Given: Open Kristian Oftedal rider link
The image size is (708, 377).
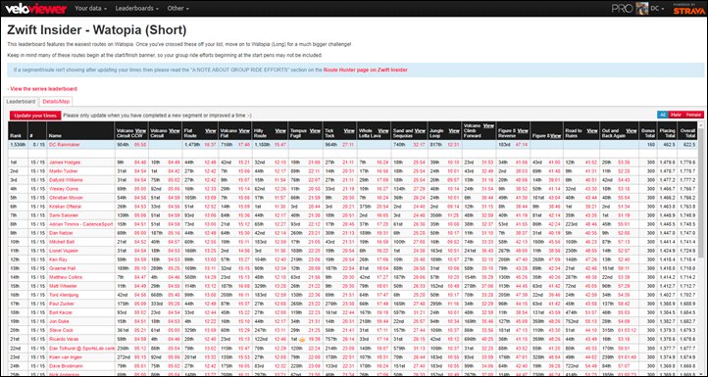Looking at the screenshot, I should pos(65,206).
